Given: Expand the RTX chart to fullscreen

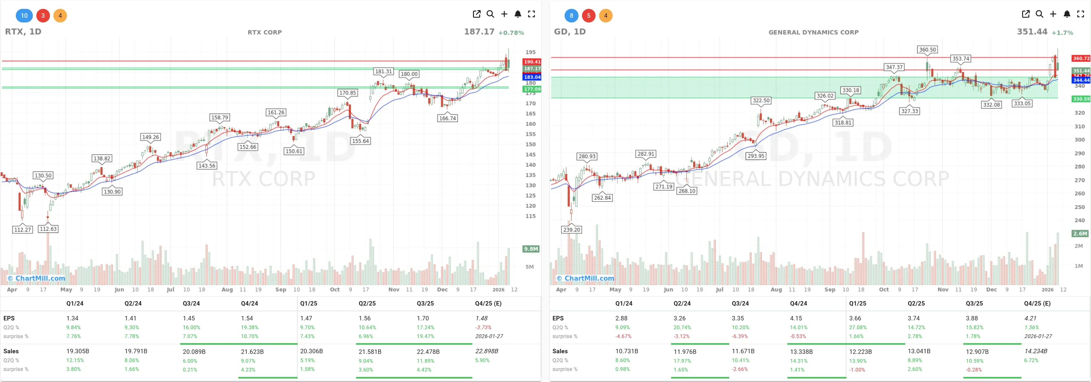Looking at the screenshot, I should click(531, 14).
